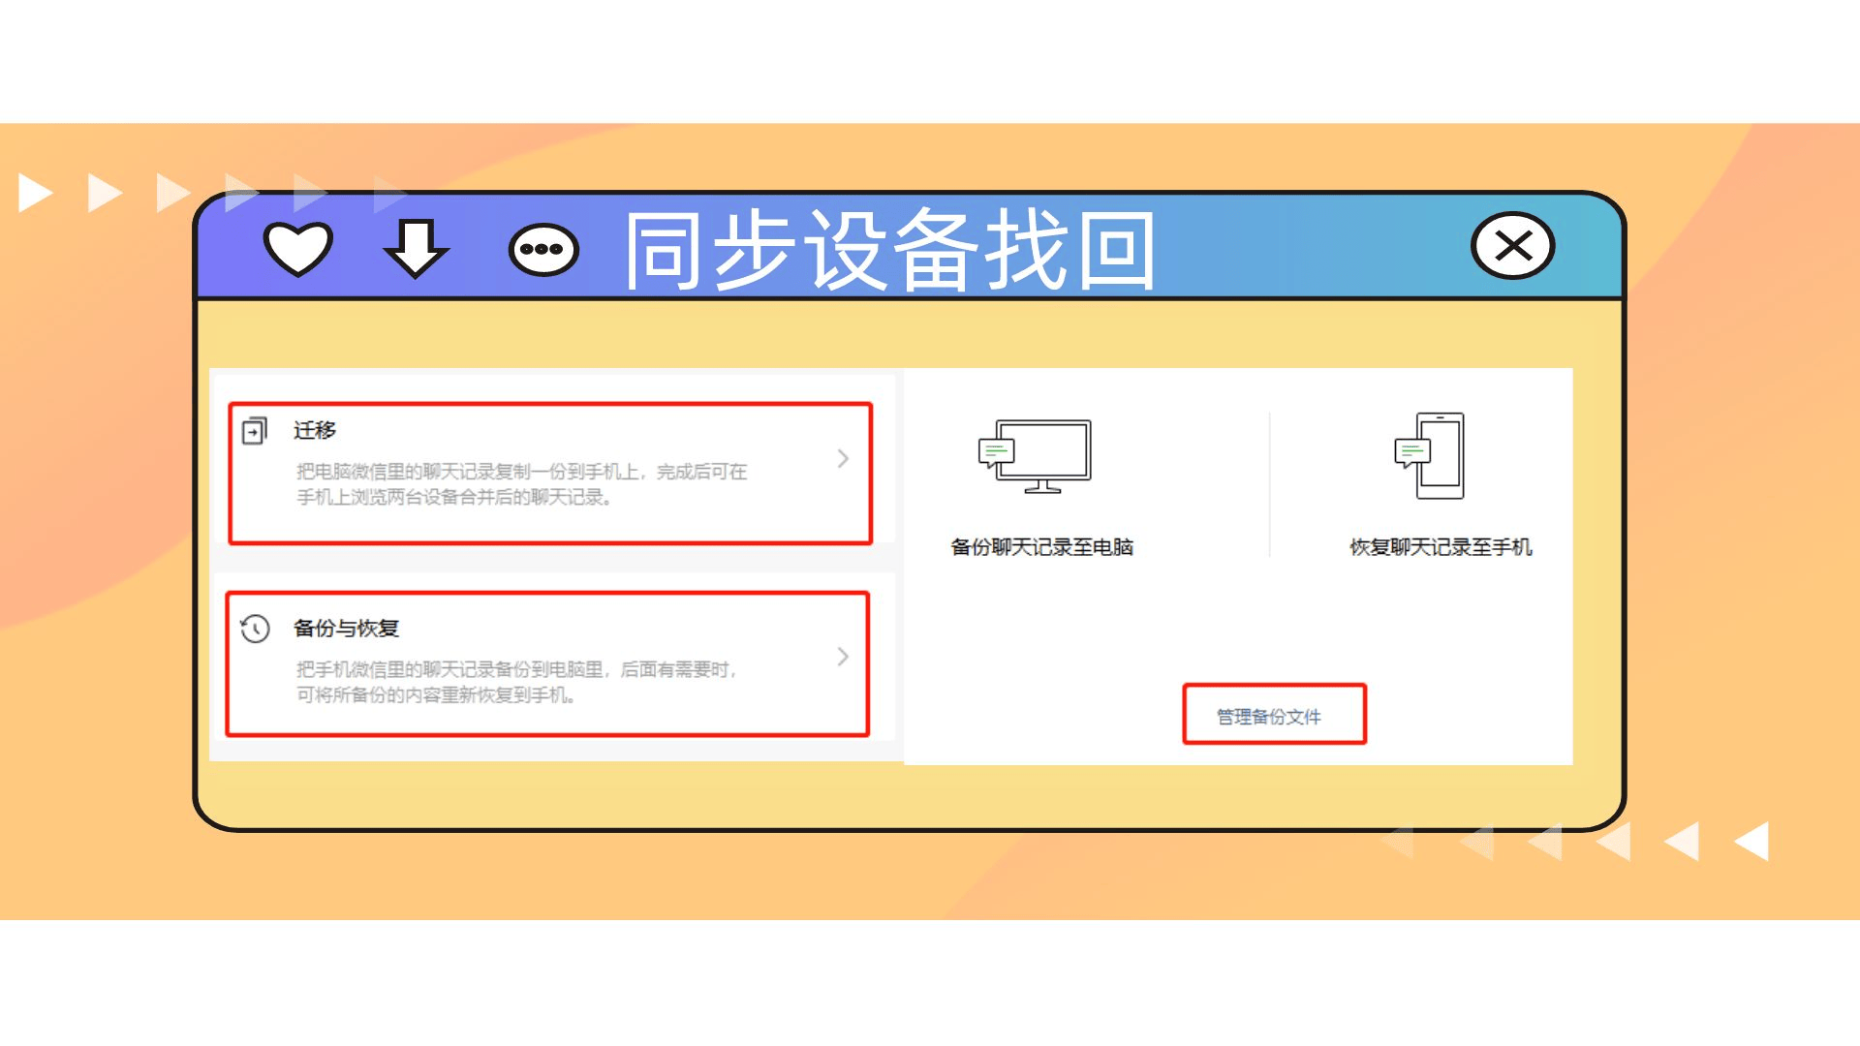Click the 同步设备找回 header title
This screenshot has height=1046, width=1860.
(x=889, y=250)
